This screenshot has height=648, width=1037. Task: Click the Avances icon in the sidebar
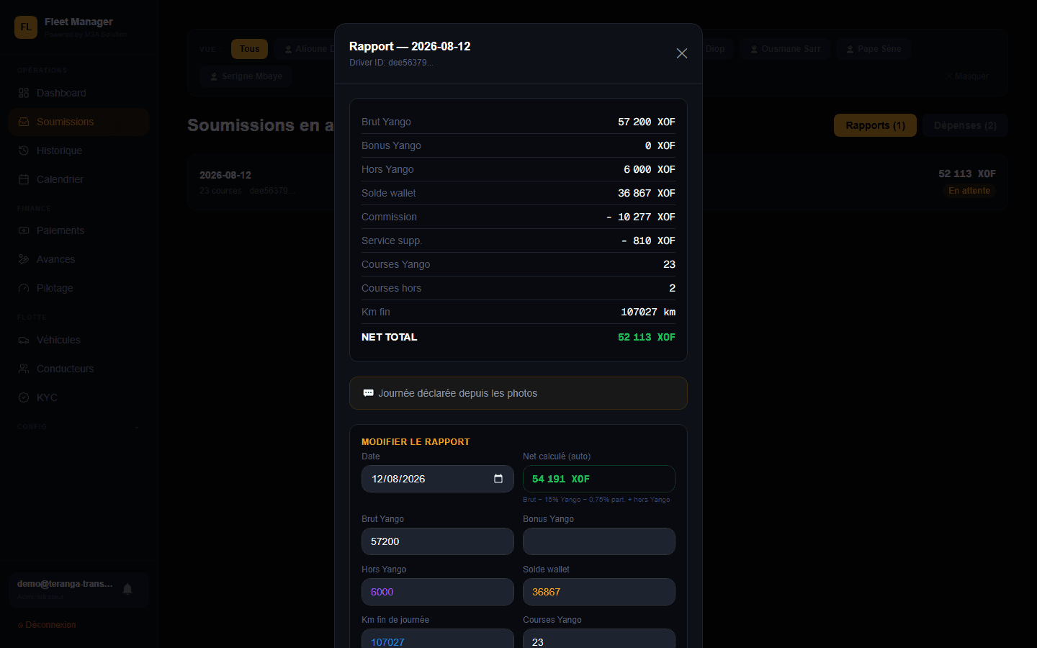(x=24, y=259)
